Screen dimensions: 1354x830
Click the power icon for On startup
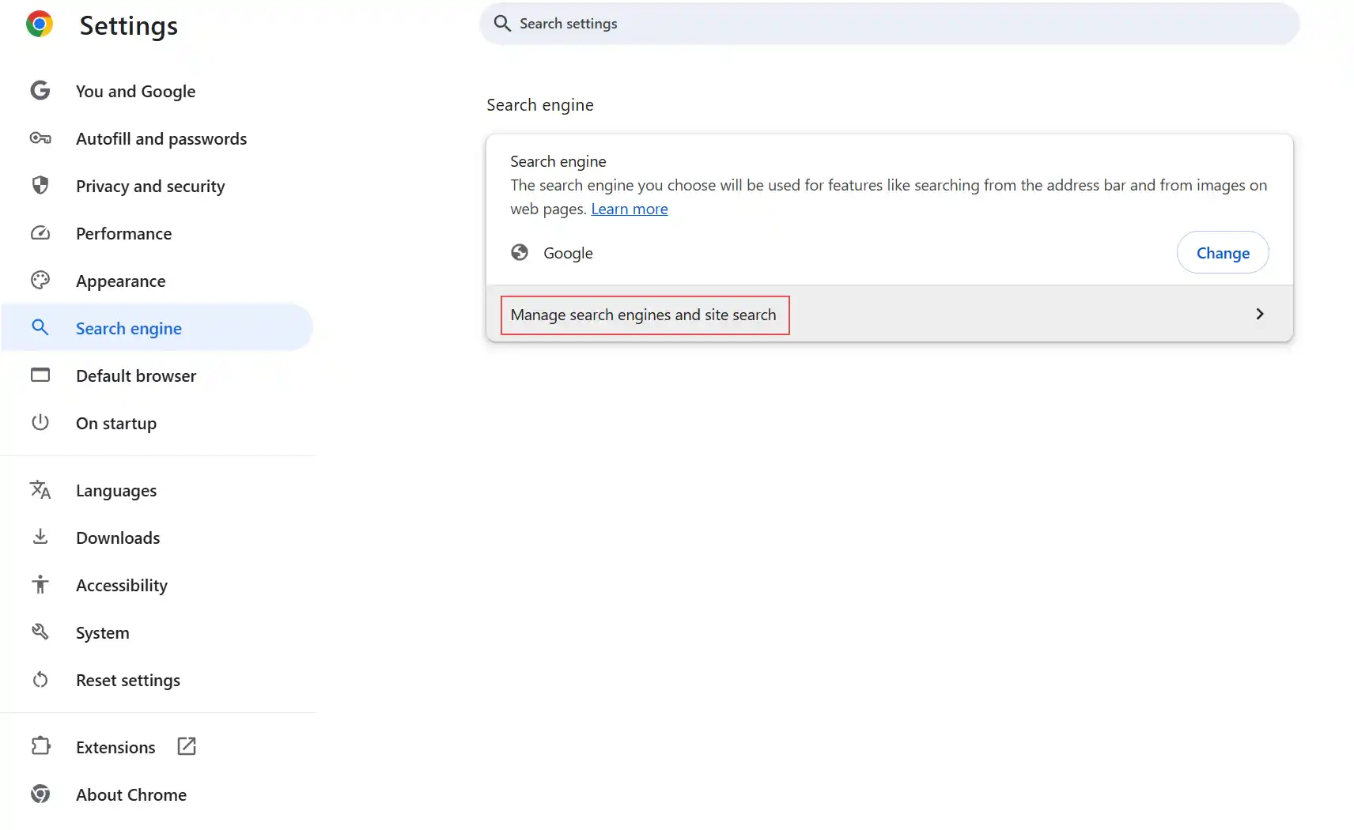tap(40, 423)
